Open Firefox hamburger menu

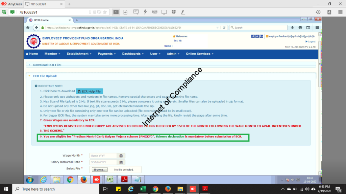point(317,28)
